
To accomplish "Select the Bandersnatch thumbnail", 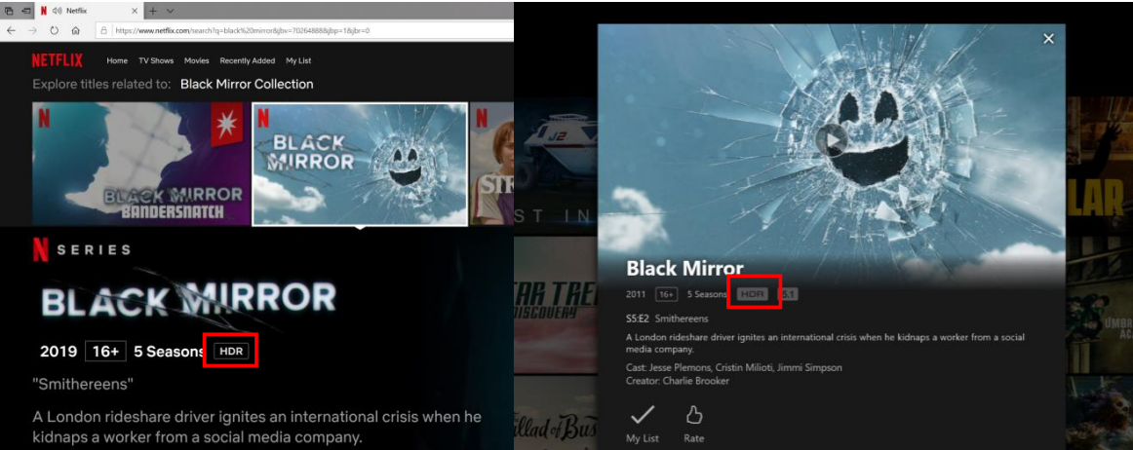I will 140,164.
